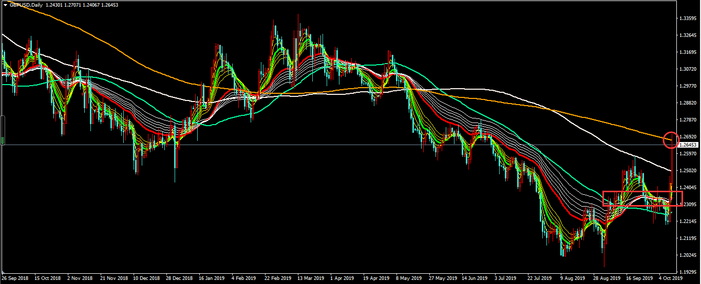Click the 8 May 2019 date label
Image resolution: width=701 pixels, height=284 pixels.
[408, 279]
